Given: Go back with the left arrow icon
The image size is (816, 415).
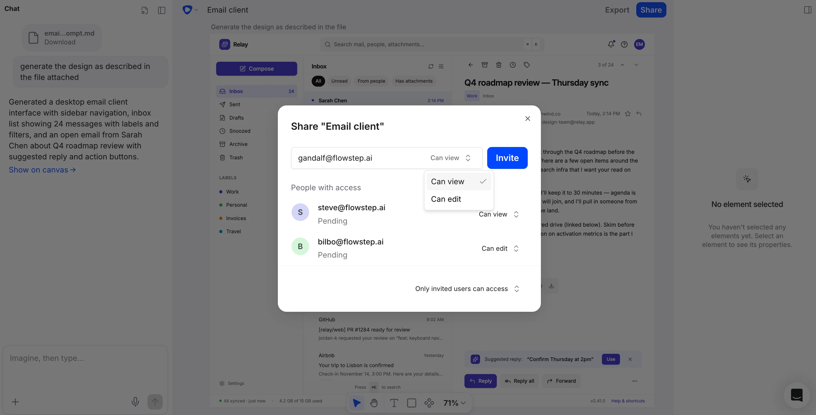Looking at the screenshot, I should (471, 65).
